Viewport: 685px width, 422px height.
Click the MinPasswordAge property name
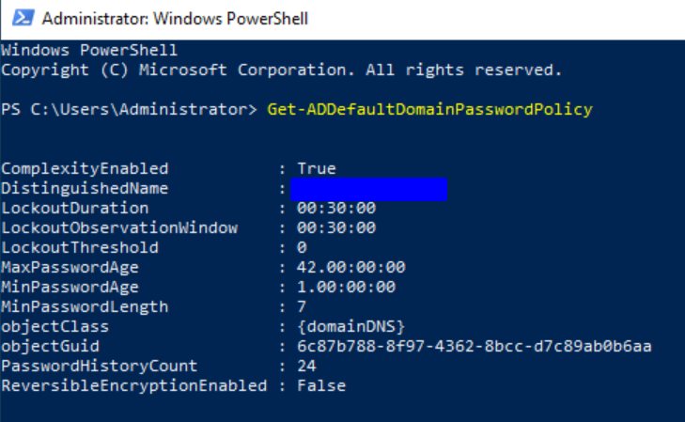tap(70, 287)
